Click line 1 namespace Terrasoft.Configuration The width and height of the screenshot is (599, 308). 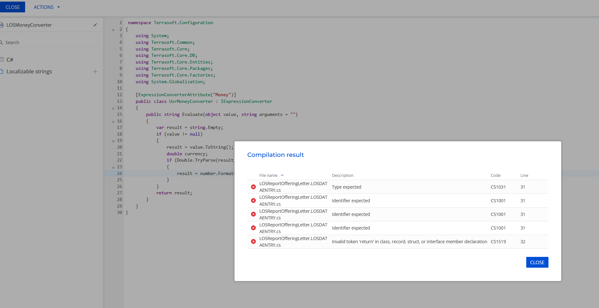point(170,23)
